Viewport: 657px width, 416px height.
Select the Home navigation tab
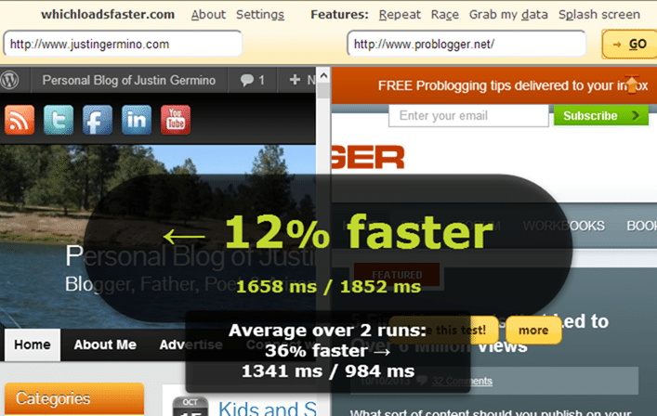[33, 344]
